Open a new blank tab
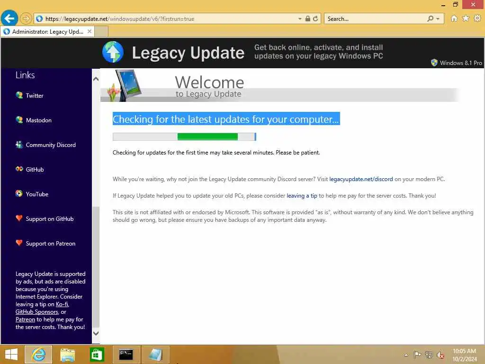The image size is (485, 364). pyautogui.click(x=101, y=32)
